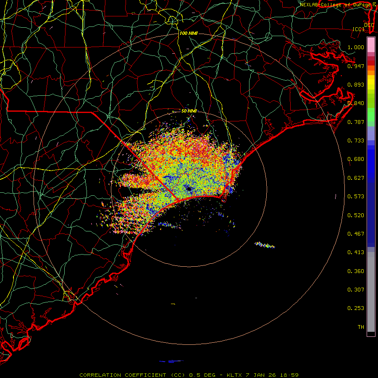Click the isolated offshore echo southeast of radar

(x=265, y=245)
